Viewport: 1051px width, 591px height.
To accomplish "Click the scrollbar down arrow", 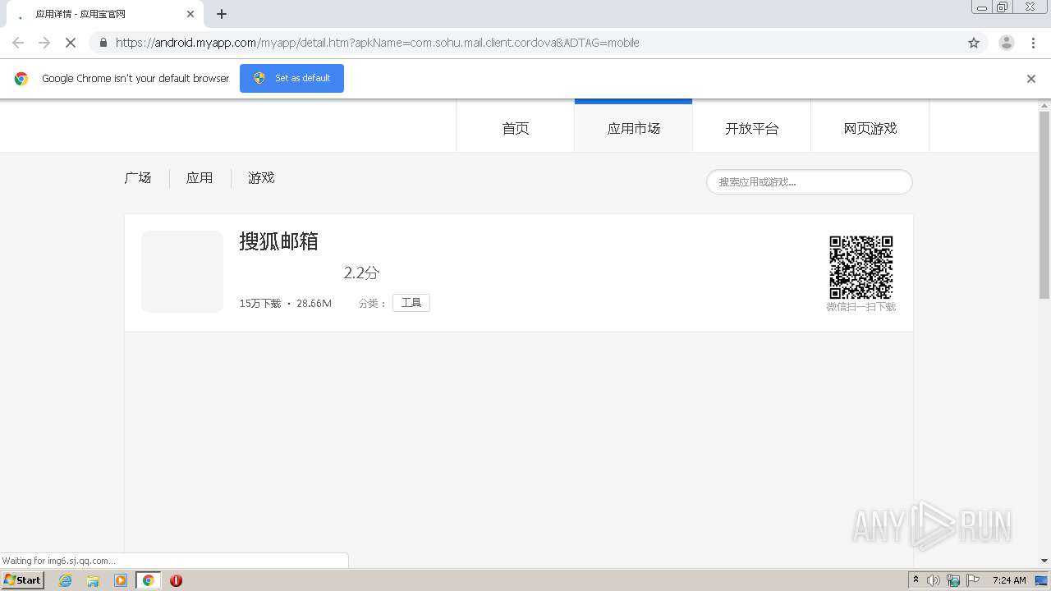I will (x=1044, y=561).
